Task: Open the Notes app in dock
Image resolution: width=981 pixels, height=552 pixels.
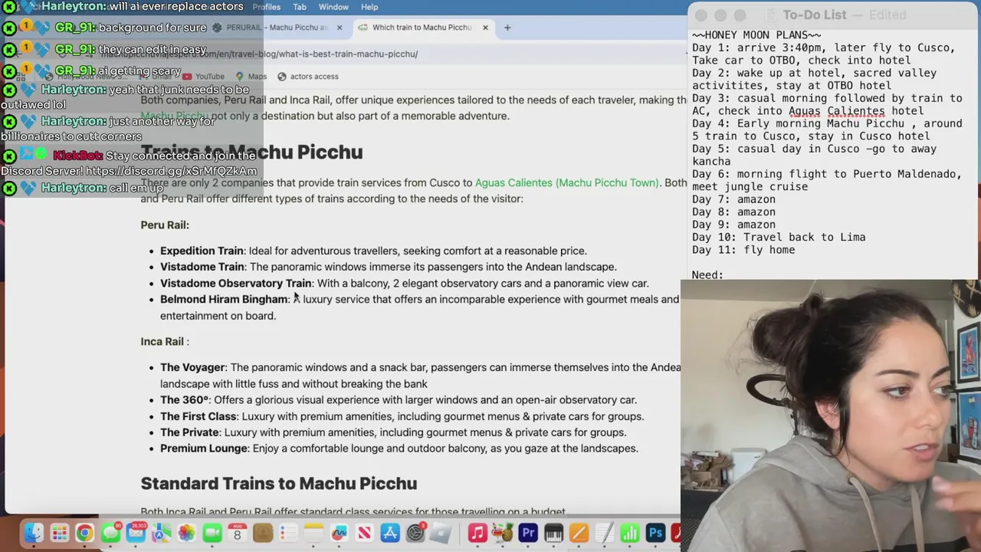Action: coord(313,533)
